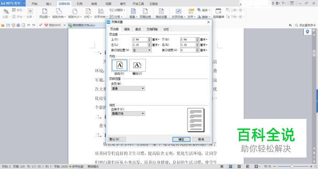
Task: Click the 确定 OK button
Action: 182,140
